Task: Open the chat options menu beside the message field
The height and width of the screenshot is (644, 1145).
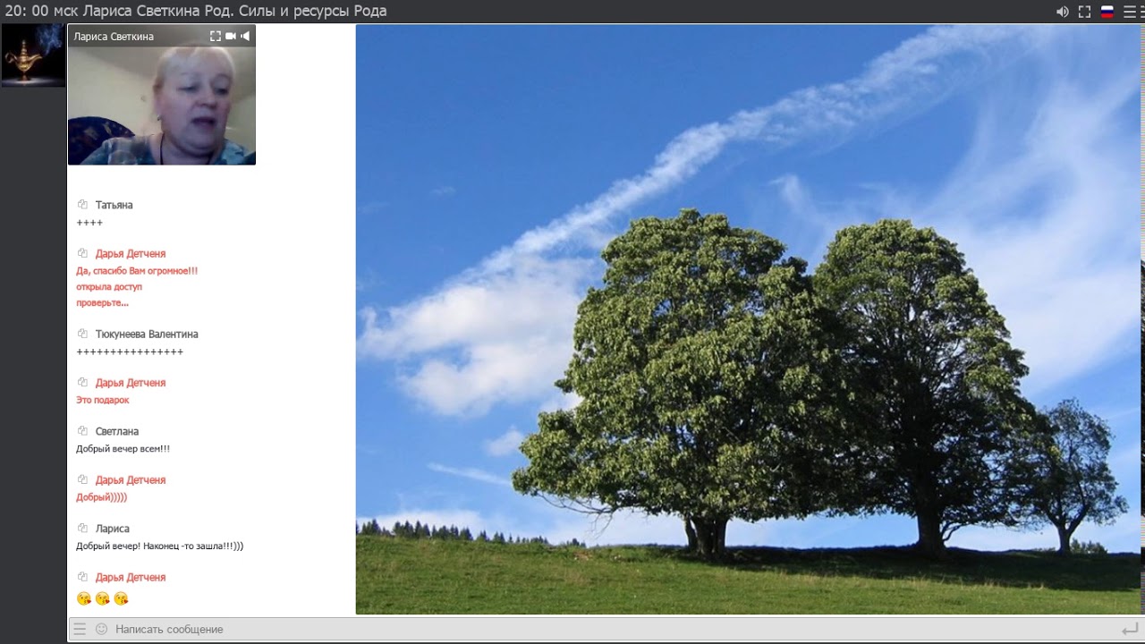Action: [x=80, y=629]
